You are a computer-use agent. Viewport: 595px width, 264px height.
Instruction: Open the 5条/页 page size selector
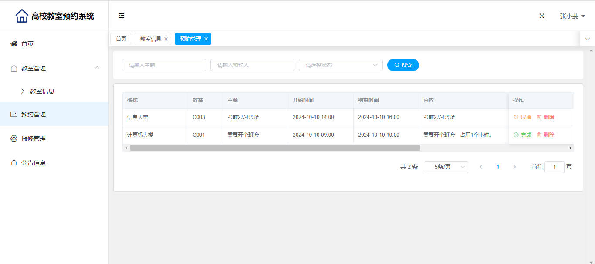446,167
